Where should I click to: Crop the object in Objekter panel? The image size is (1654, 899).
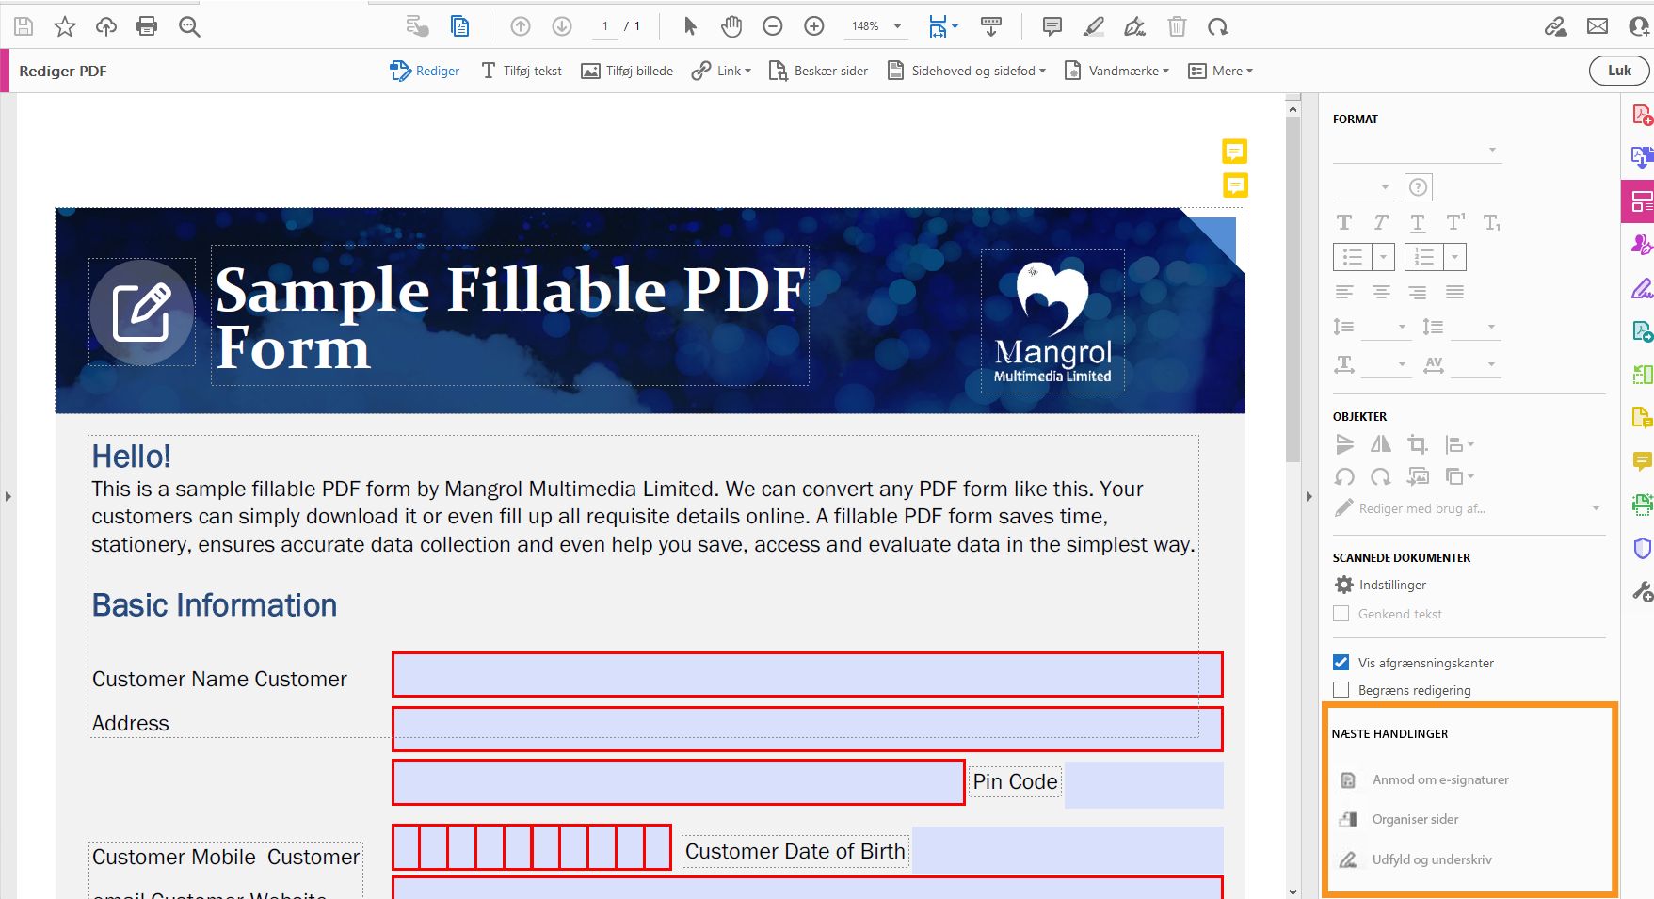pyautogui.click(x=1418, y=443)
